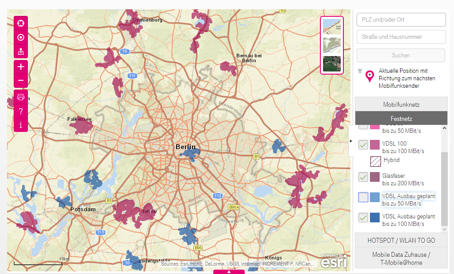This screenshot has height=274, width=454.
Task: Click the legend scrollbar thumb
Action: coord(444,189)
